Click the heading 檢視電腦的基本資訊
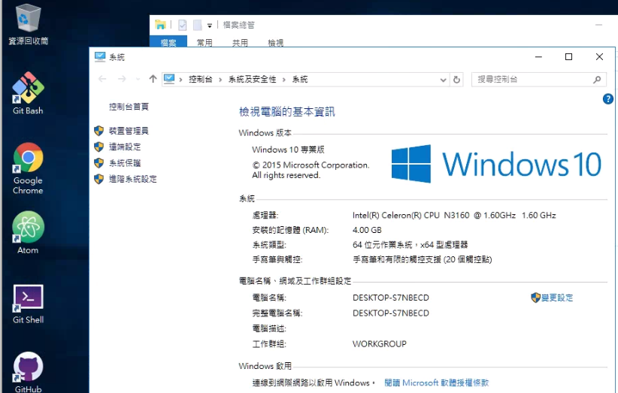 coord(287,112)
